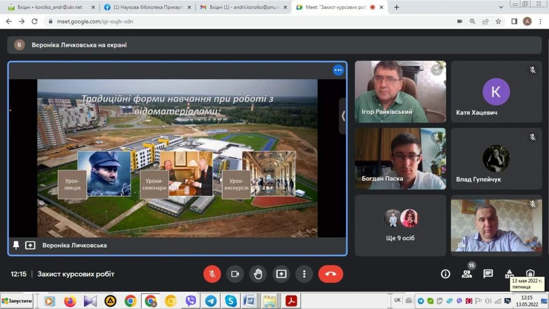Image resolution: width=549 pixels, height=309 pixels.
Task: Open the chat panel with everyone
Action: coord(488,274)
